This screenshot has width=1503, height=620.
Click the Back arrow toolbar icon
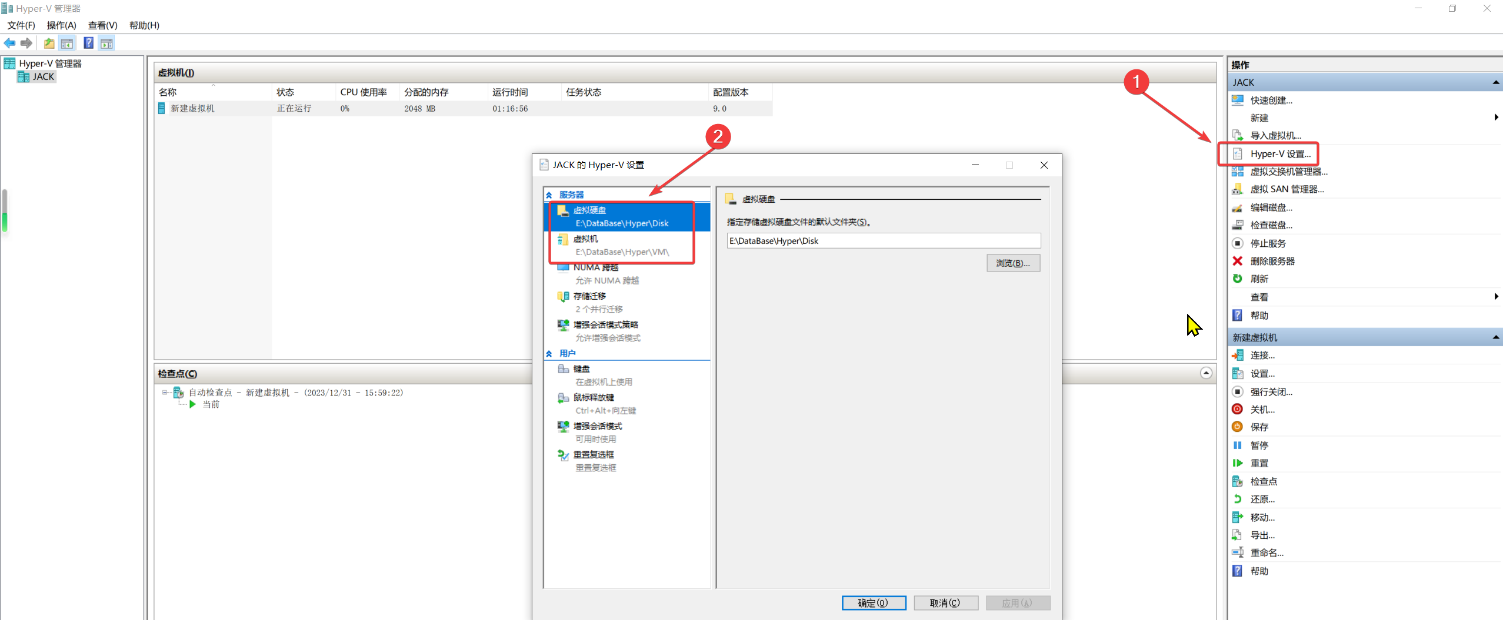point(9,43)
